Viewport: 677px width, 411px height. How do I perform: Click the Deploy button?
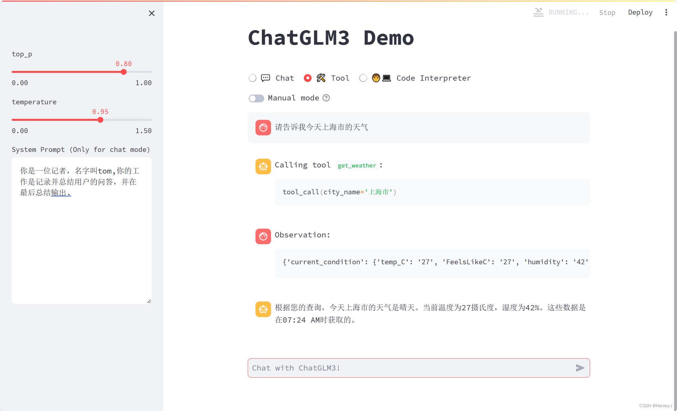[x=640, y=12]
